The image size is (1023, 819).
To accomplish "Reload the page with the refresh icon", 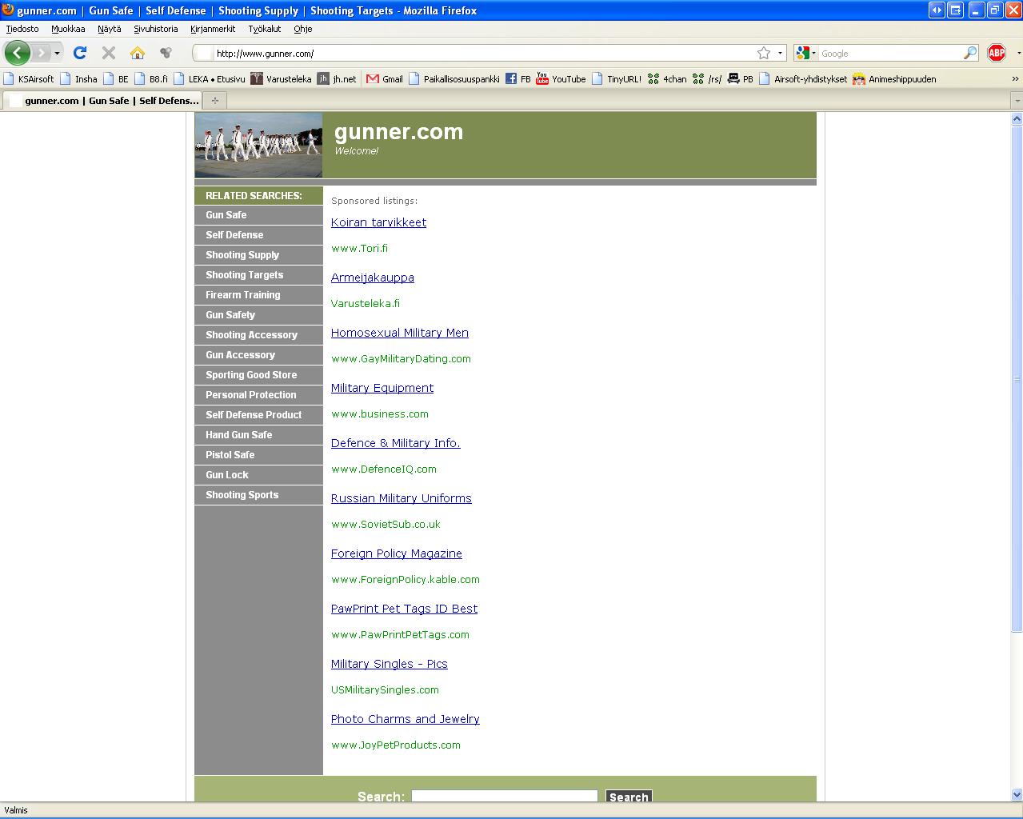I will 79,53.
